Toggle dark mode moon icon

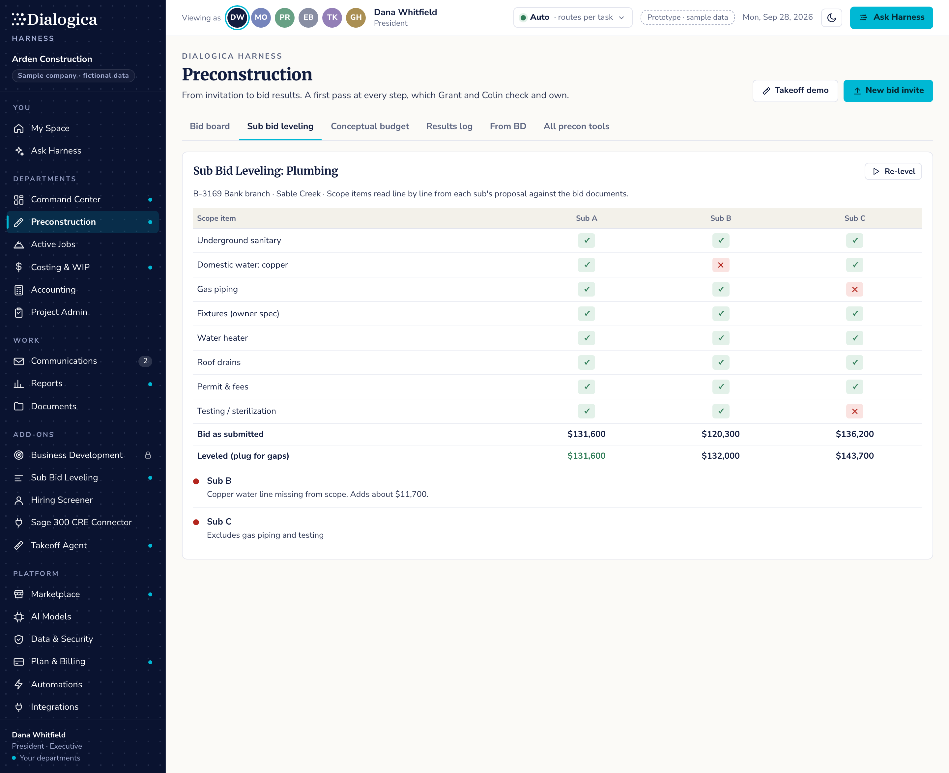(x=831, y=18)
